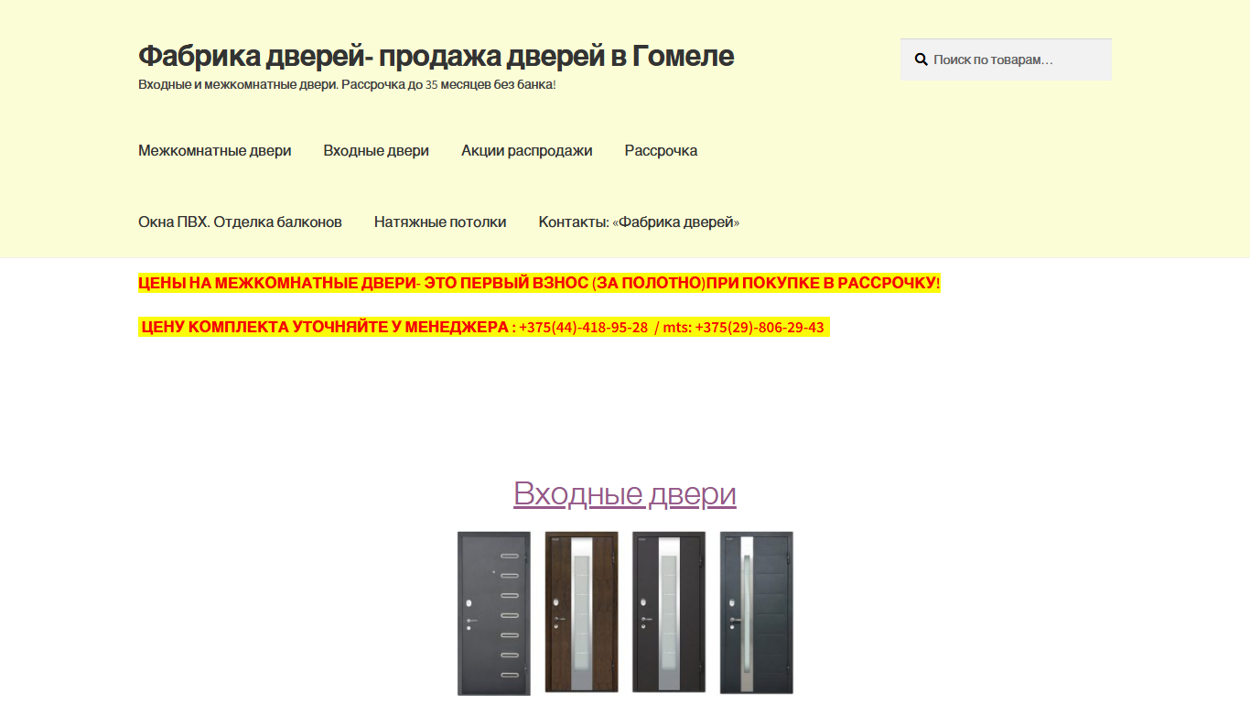Select the brown wood door with glass thumbnail

pyautogui.click(x=581, y=613)
